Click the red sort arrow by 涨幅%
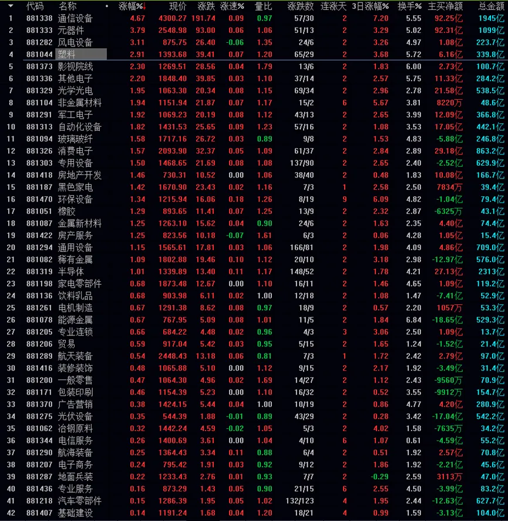The image size is (508, 521). [x=144, y=6]
